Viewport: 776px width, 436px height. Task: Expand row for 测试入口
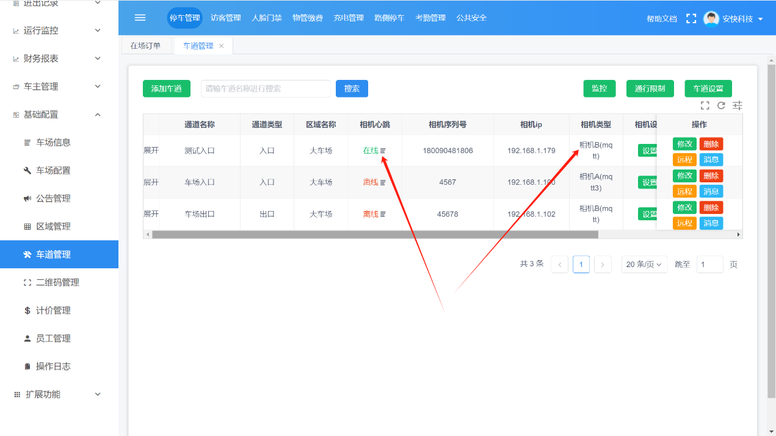tap(151, 151)
